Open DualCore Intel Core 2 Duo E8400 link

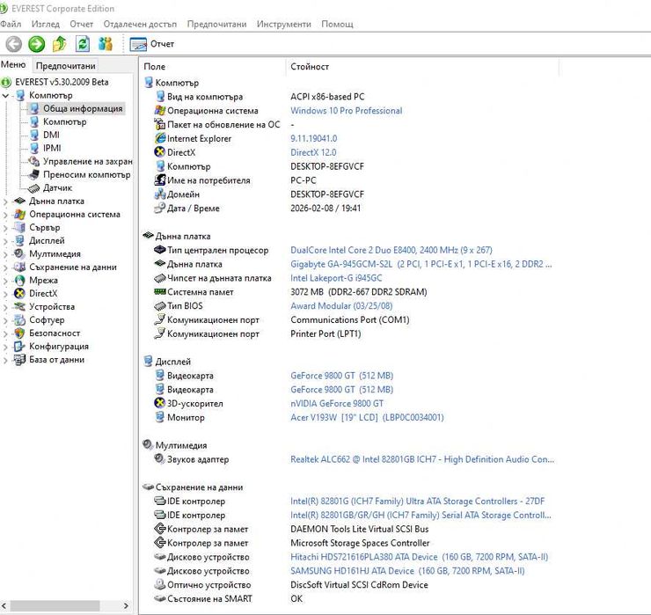click(391, 250)
